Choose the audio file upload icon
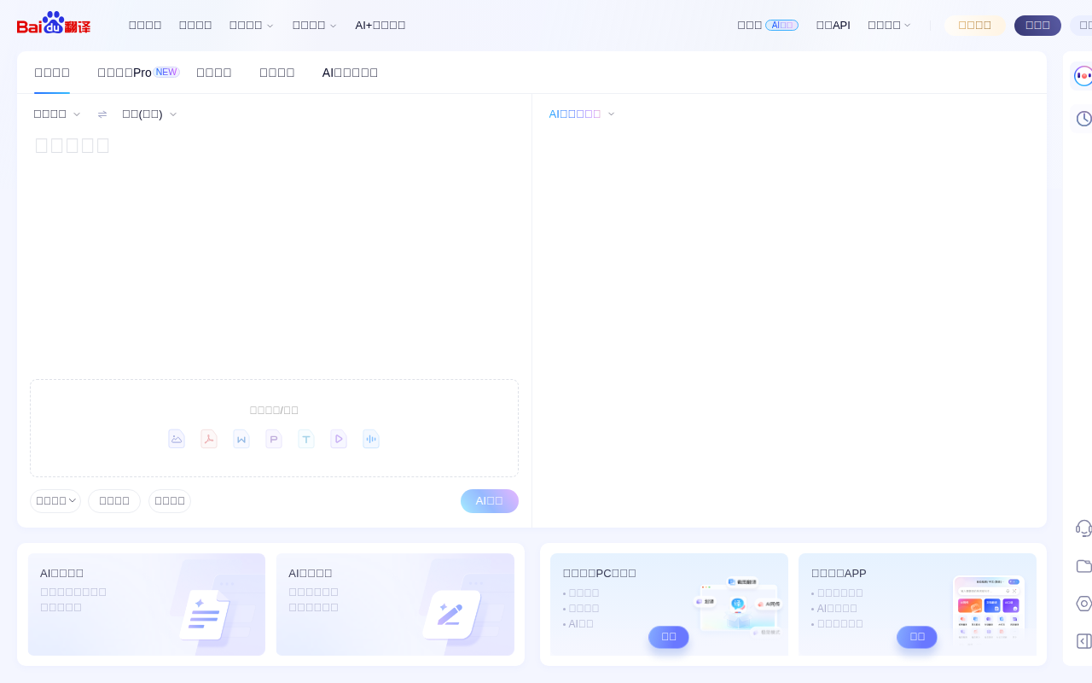The height and width of the screenshot is (683, 1092). tap(371, 439)
